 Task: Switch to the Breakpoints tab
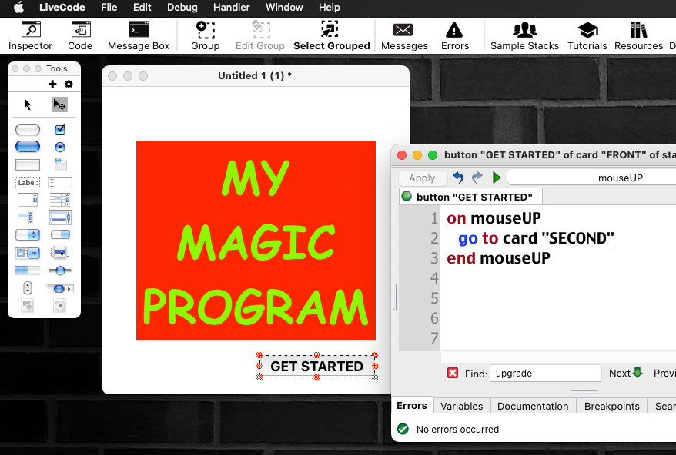pyautogui.click(x=612, y=406)
